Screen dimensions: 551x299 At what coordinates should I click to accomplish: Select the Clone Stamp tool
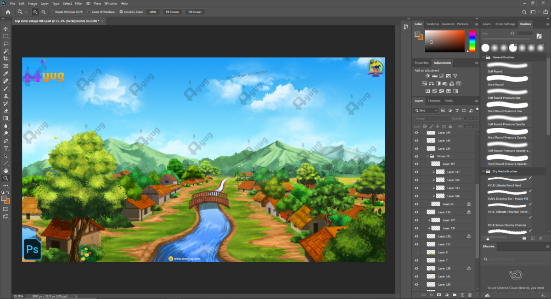[x=6, y=96]
